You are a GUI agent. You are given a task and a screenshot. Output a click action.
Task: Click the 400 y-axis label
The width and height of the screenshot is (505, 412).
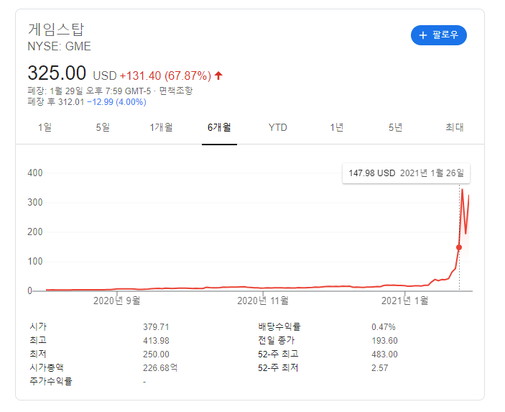coord(34,173)
